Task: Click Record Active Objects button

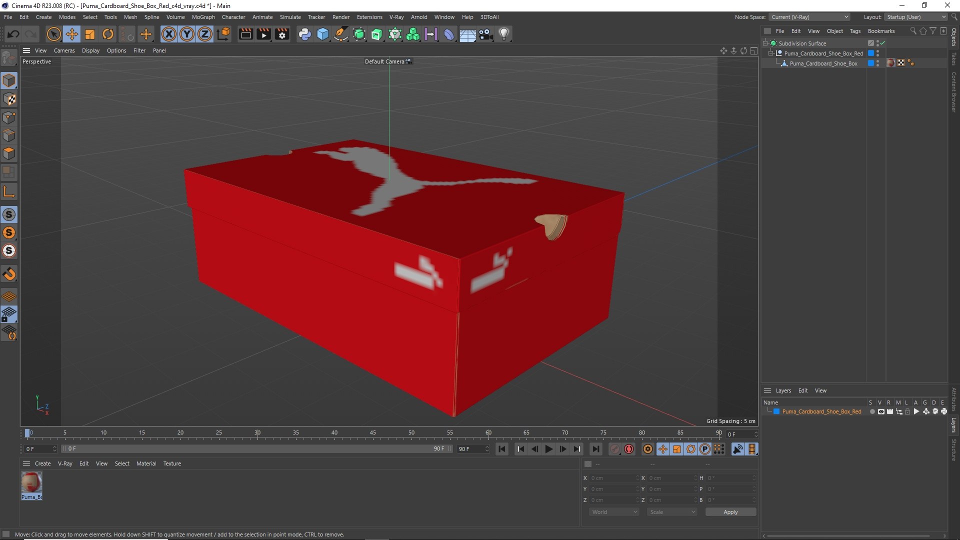Action: click(615, 449)
